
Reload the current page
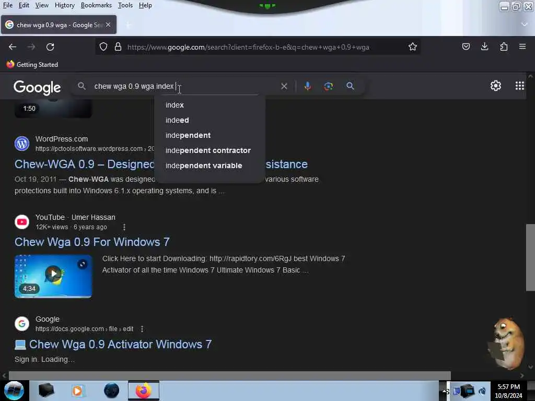pyautogui.click(x=50, y=46)
